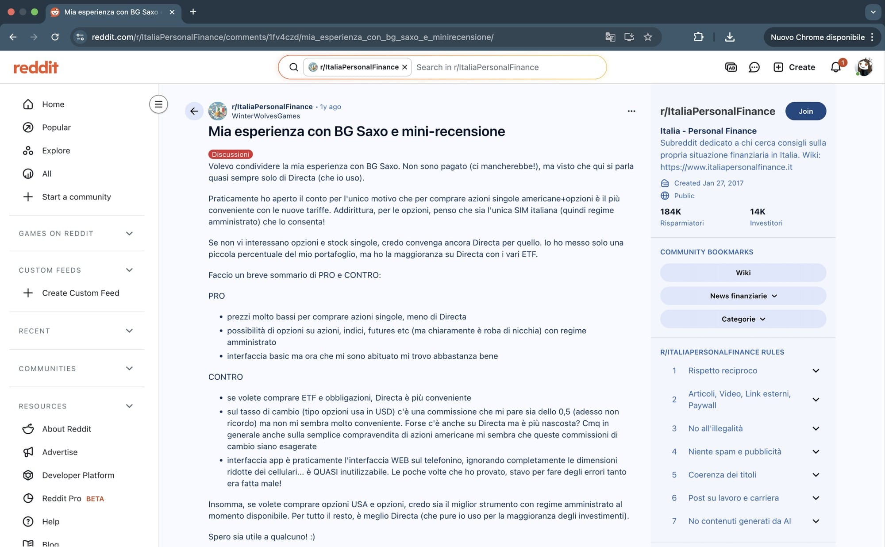Open the Chrome three-dot menu
This screenshot has height=547, width=885.
tap(872, 37)
